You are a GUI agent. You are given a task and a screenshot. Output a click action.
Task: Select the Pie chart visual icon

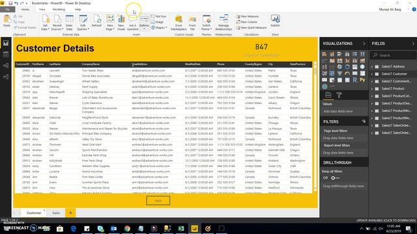(339, 67)
